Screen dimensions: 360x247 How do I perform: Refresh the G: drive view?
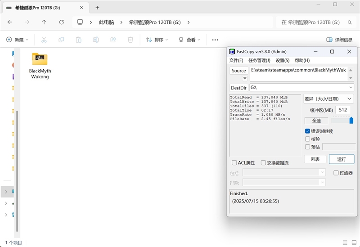[61, 22]
